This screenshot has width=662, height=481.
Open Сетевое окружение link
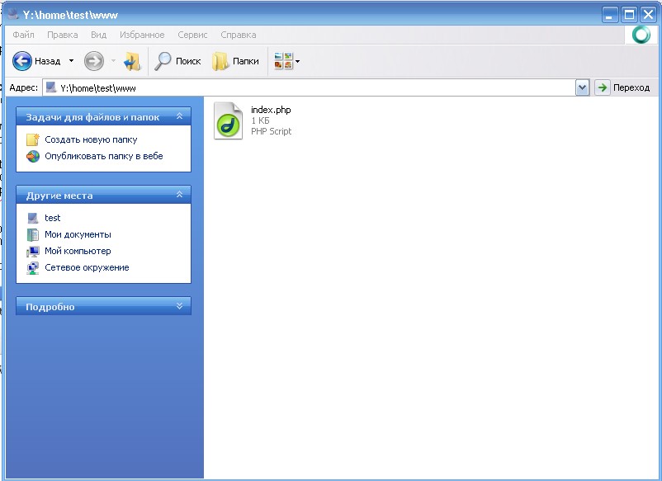click(87, 267)
